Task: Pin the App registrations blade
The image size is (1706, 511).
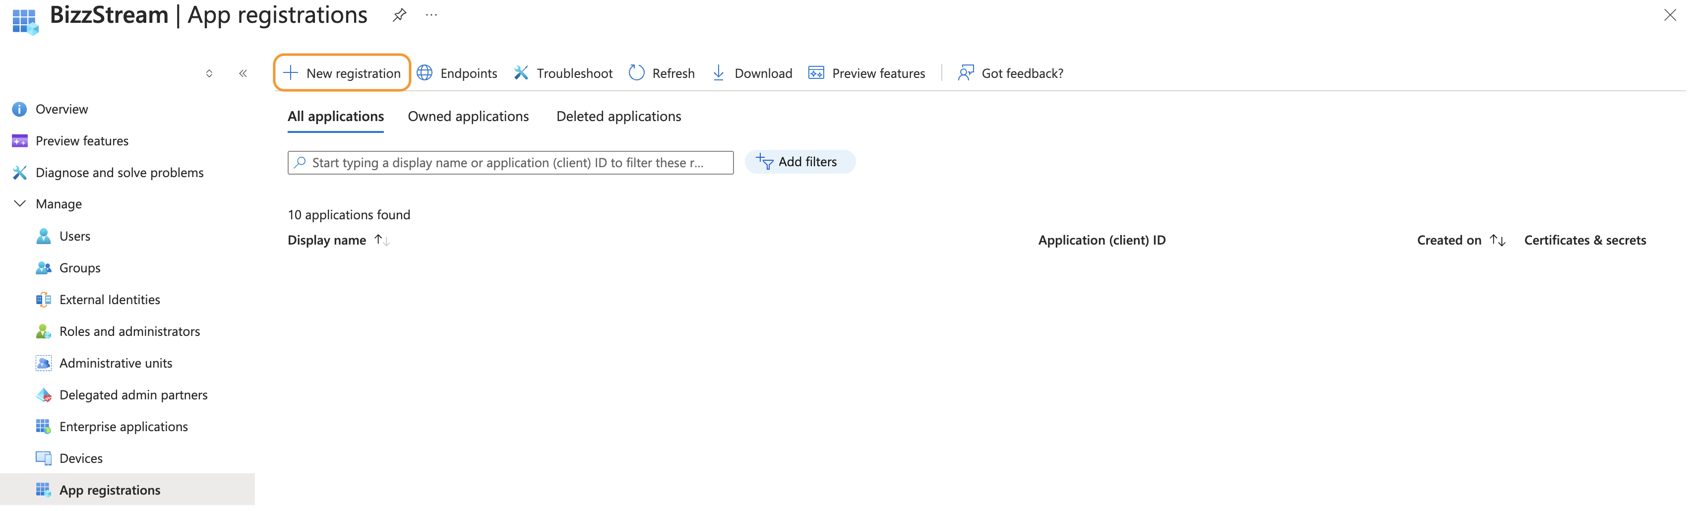Action: (399, 15)
